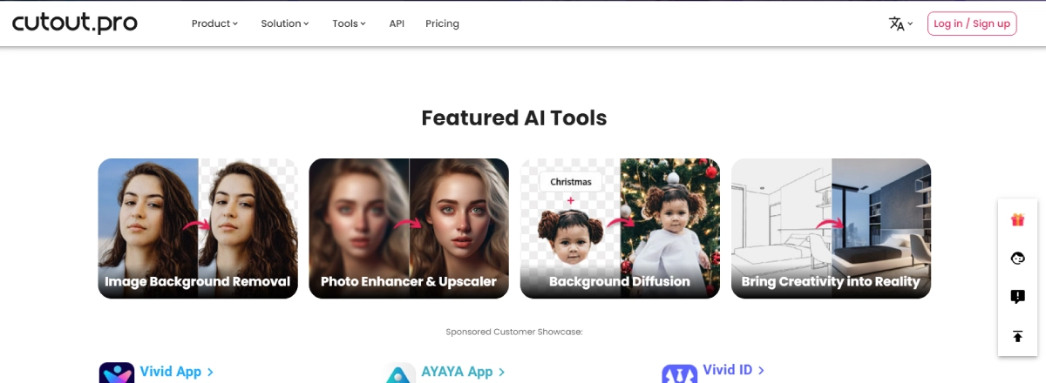Open the AYAYA App link
The width and height of the screenshot is (1046, 383).
coord(462,372)
